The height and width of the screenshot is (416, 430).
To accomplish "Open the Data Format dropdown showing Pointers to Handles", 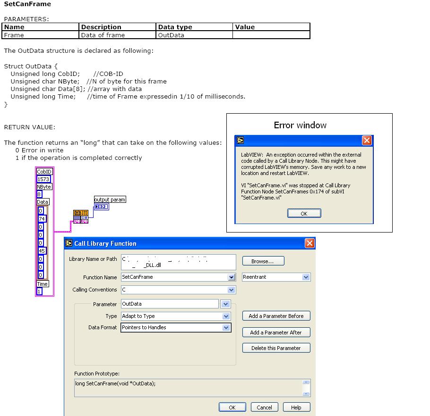I will (x=226, y=328).
